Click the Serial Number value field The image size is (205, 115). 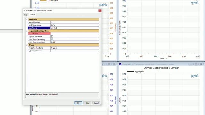click(75, 22)
